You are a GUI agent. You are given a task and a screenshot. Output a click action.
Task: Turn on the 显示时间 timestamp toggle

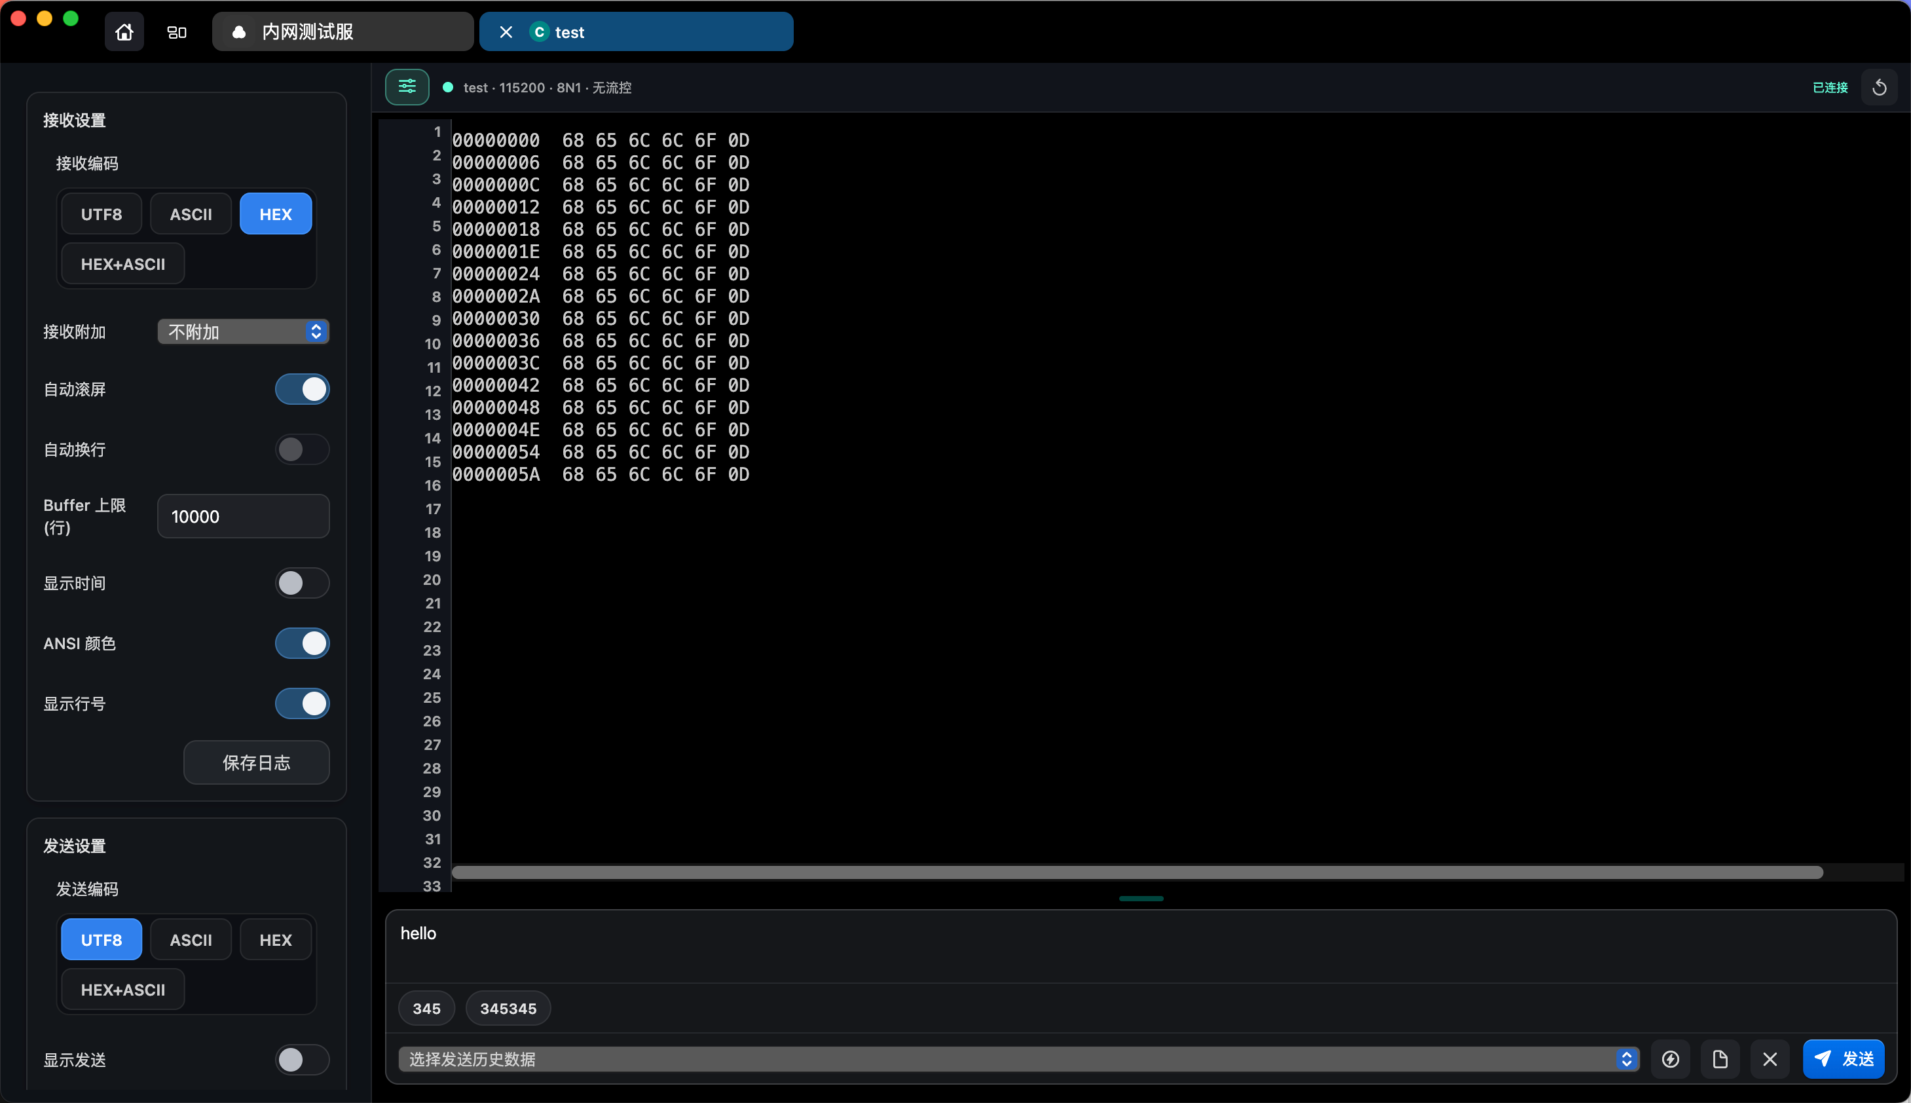(x=302, y=582)
